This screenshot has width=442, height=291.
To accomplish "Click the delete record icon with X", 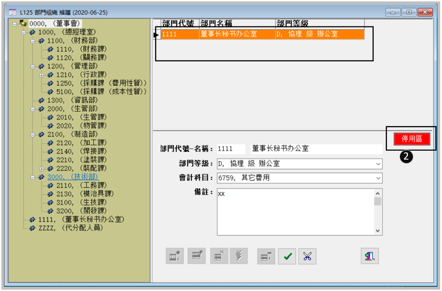I will pyautogui.click(x=219, y=256).
